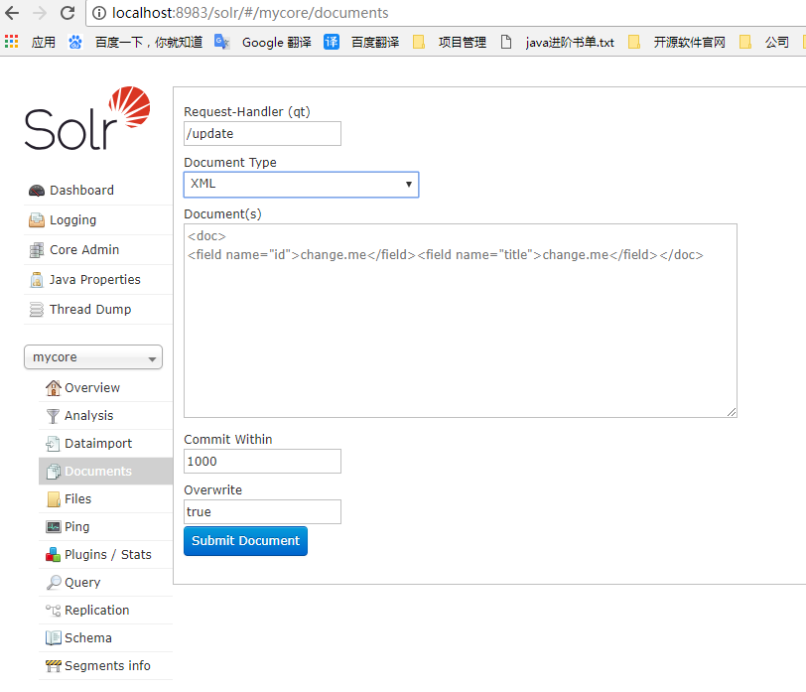The image size is (806, 692).
Task: Click the Dashboard gauge icon
Action: [37, 191]
